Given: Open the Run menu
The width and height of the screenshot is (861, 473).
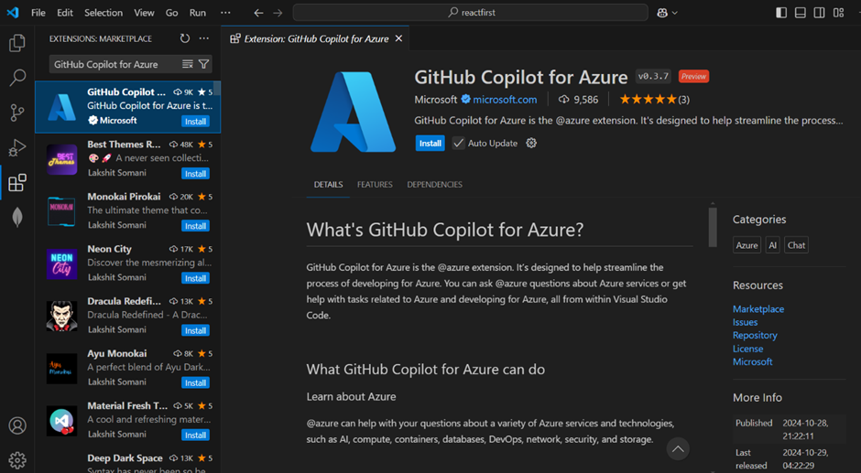Looking at the screenshot, I should tap(198, 13).
